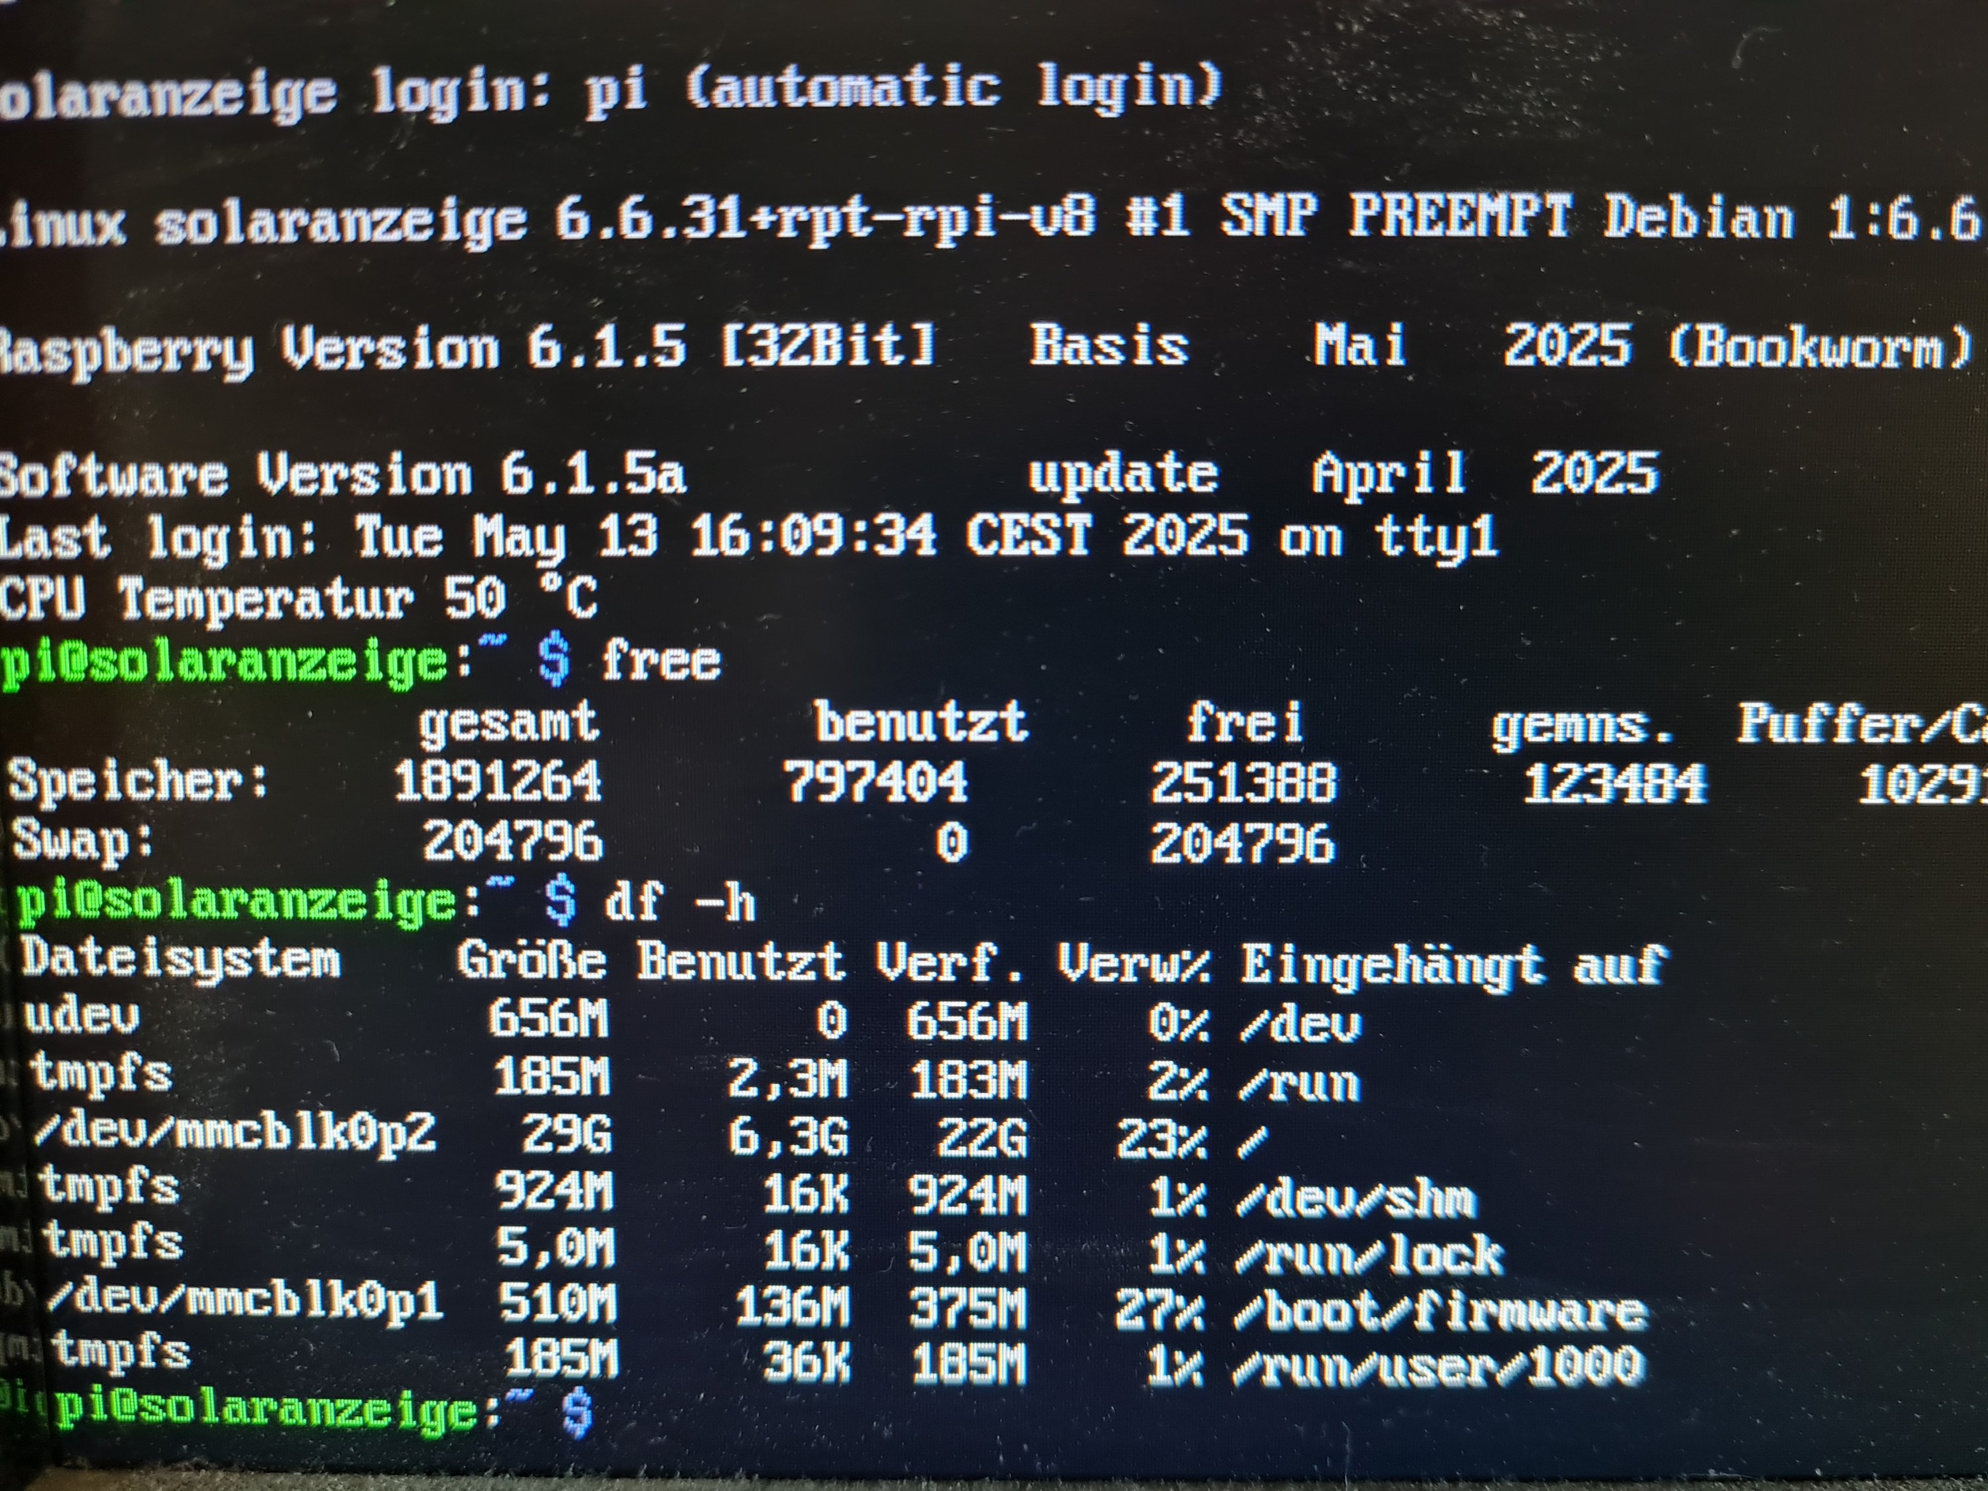Click the /run/user/1000 mount point
The width and height of the screenshot is (1988, 1491).
pos(1438,1366)
